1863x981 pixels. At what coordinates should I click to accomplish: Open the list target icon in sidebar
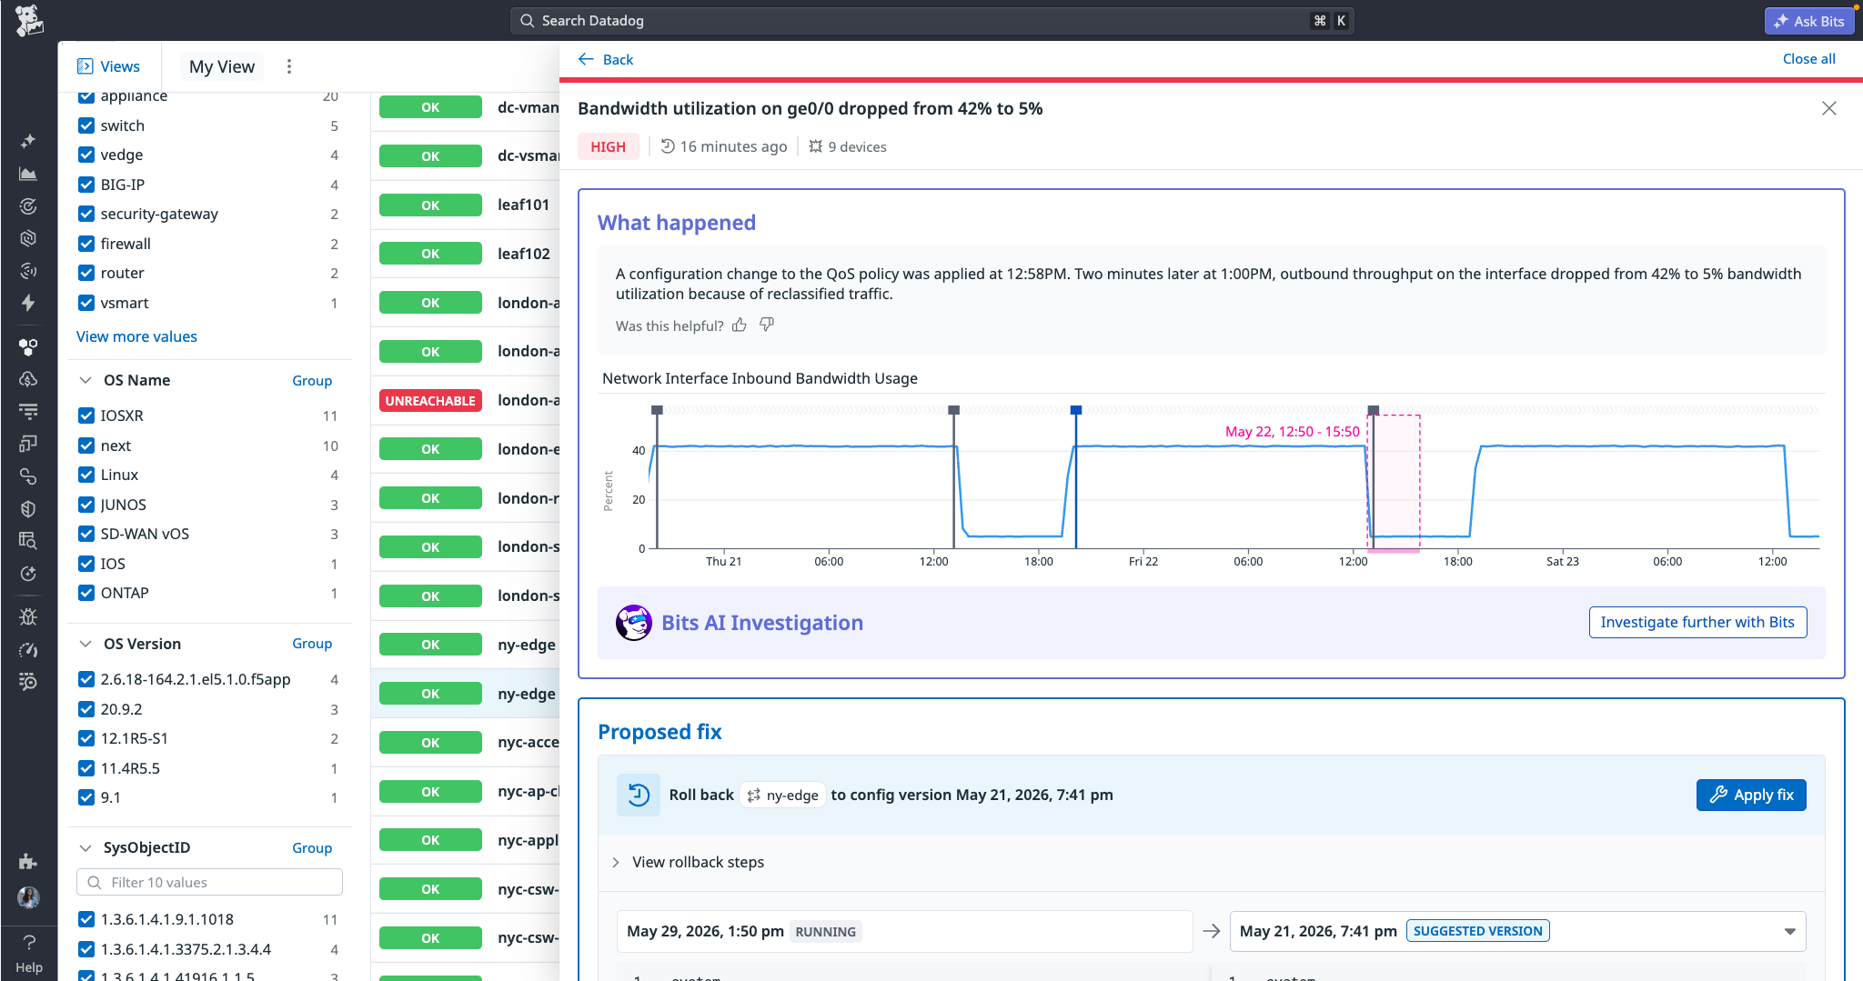point(28,682)
